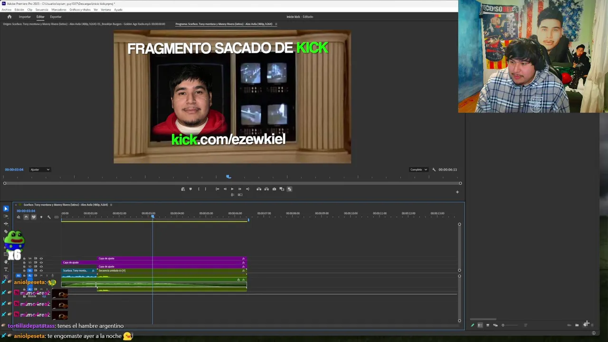Screen dimensions: 608x342
Task: Select the Track Select Forward tool
Action: tap(6, 216)
